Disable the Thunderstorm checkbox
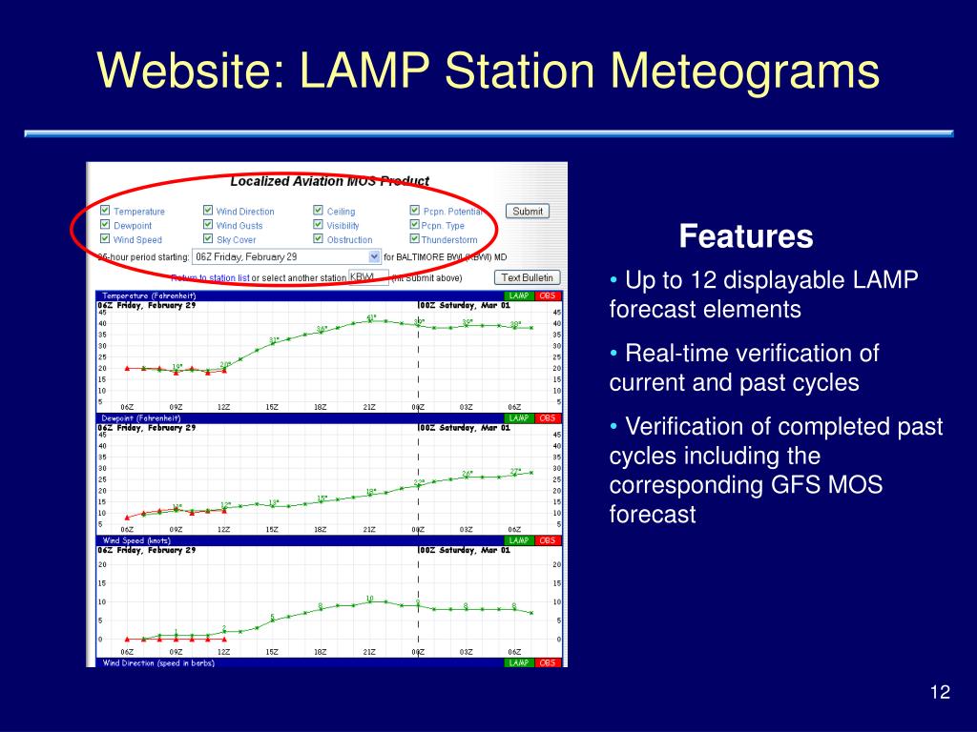The image size is (977, 732). point(414,239)
